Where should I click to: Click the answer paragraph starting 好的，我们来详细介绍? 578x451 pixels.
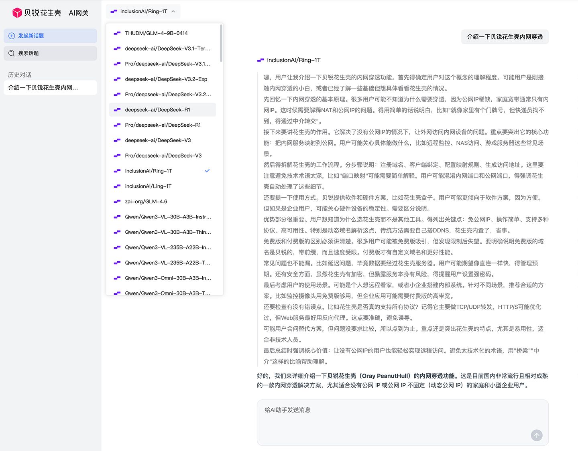pos(403,380)
